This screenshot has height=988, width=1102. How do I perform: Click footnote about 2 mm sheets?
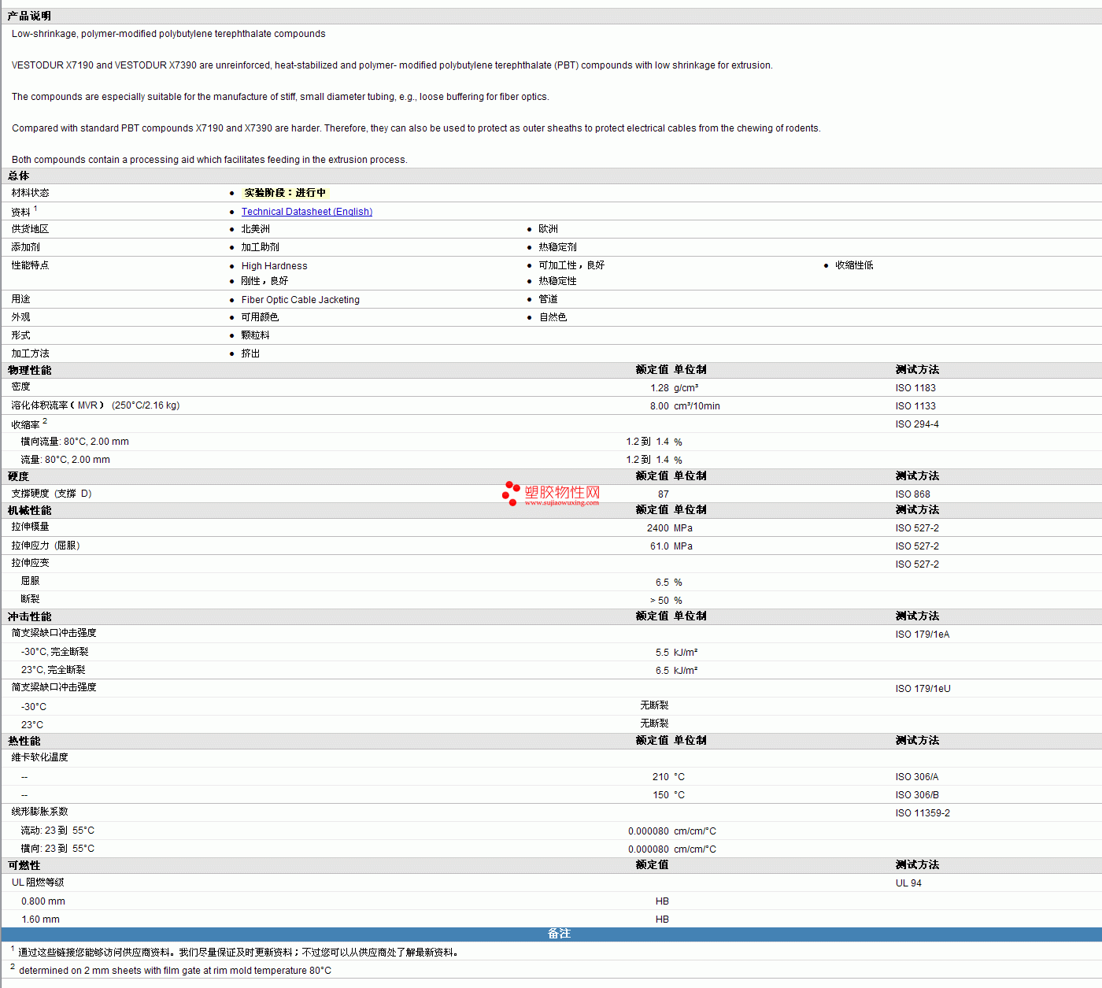pyautogui.click(x=175, y=971)
